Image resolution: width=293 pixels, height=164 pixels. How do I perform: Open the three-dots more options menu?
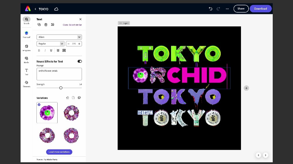point(227,9)
